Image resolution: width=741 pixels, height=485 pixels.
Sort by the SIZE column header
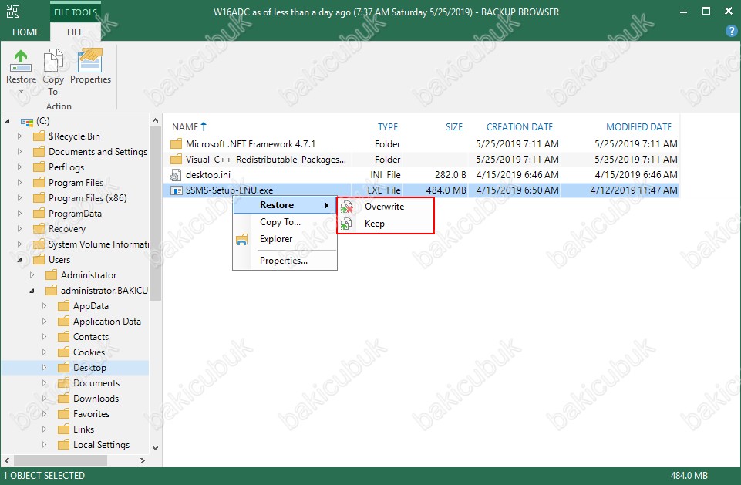point(453,126)
